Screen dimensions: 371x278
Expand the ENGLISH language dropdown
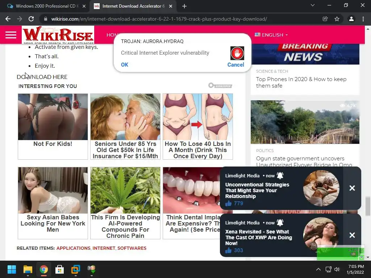click(x=271, y=35)
